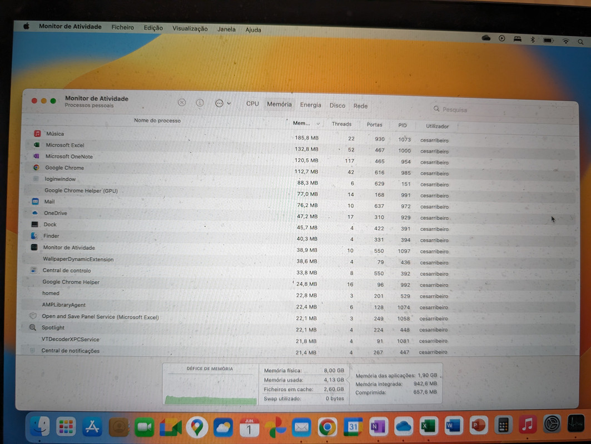Select the Finder process icon in list
591x444 pixels.
click(x=34, y=235)
